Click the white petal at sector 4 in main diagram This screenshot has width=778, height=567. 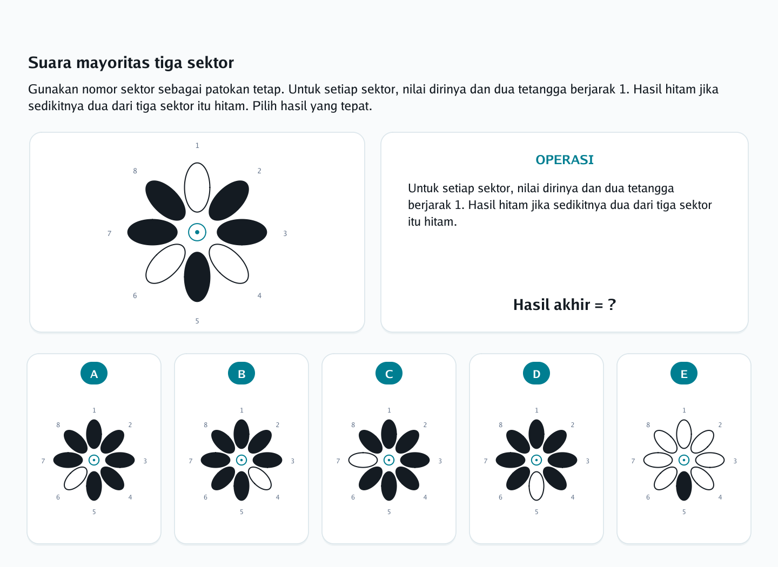229,264
